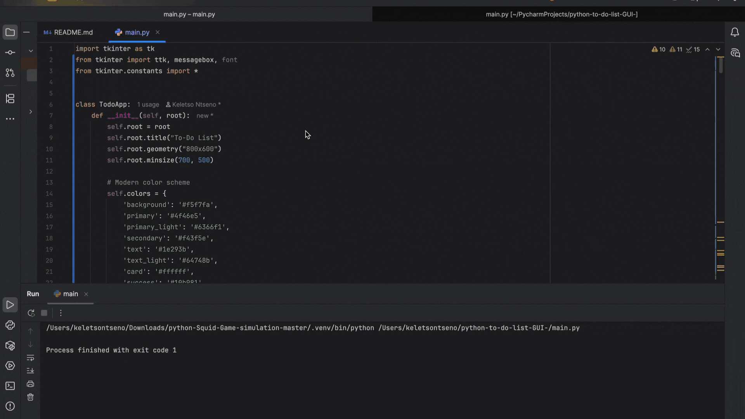The width and height of the screenshot is (745, 419).
Task: Toggle soft-wrap in Run console
Action: point(30,358)
